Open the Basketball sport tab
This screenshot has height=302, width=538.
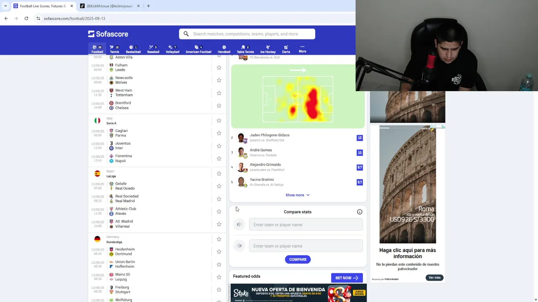point(133,49)
